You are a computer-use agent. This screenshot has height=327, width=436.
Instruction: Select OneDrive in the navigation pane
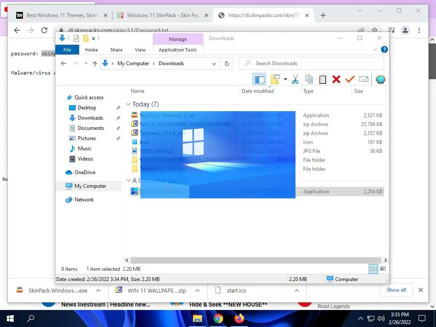(85, 172)
